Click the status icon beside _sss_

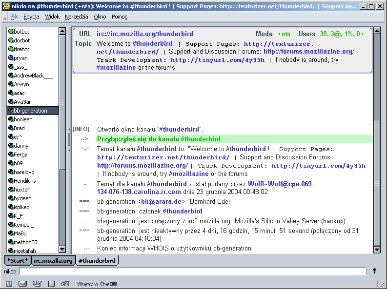(x=11, y=66)
